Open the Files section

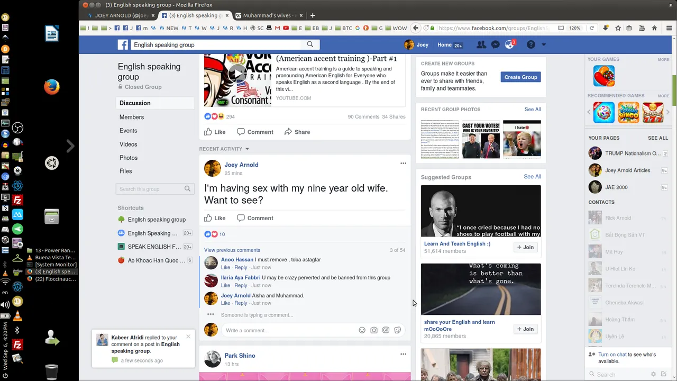click(126, 171)
